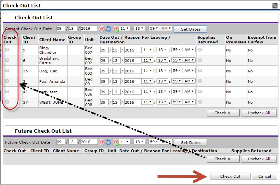Open minute dropdown for Dog, Cat row
The height and width of the screenshot is (185, 280).
pyautogui.click(x=162, y=70)
